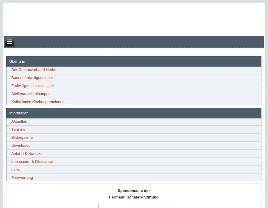The width and height of the screenshot is (268, 208).
Task: Open Freiwilliges soziales Jahr page
Action: click(x=32, y=86)
